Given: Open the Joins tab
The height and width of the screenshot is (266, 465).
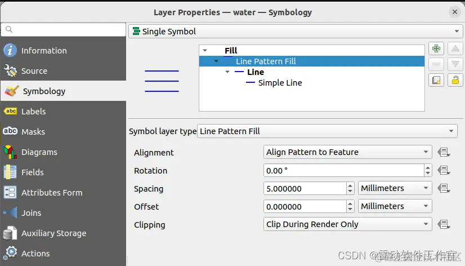Looking at the screenshot, I should [x=63, y=212].
